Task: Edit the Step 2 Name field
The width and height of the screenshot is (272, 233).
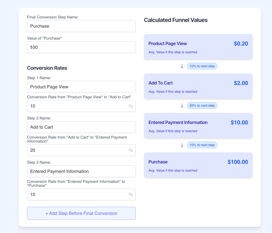Action: (81, 127)
